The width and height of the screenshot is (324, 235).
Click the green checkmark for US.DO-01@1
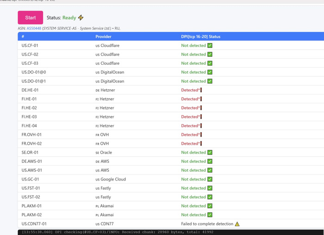[x=210, y=81]
